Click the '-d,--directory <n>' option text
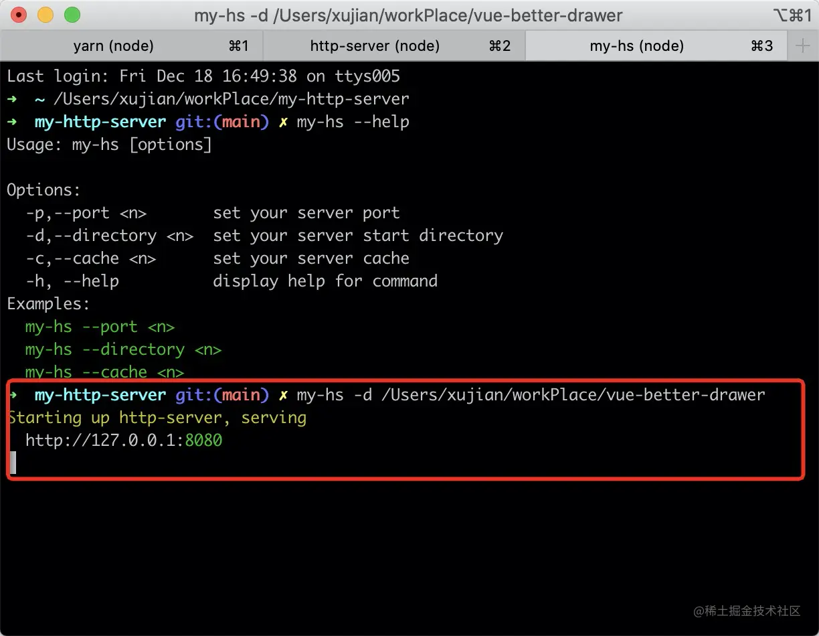This screenshot has height=636, width=819. [x=110, y=236]
